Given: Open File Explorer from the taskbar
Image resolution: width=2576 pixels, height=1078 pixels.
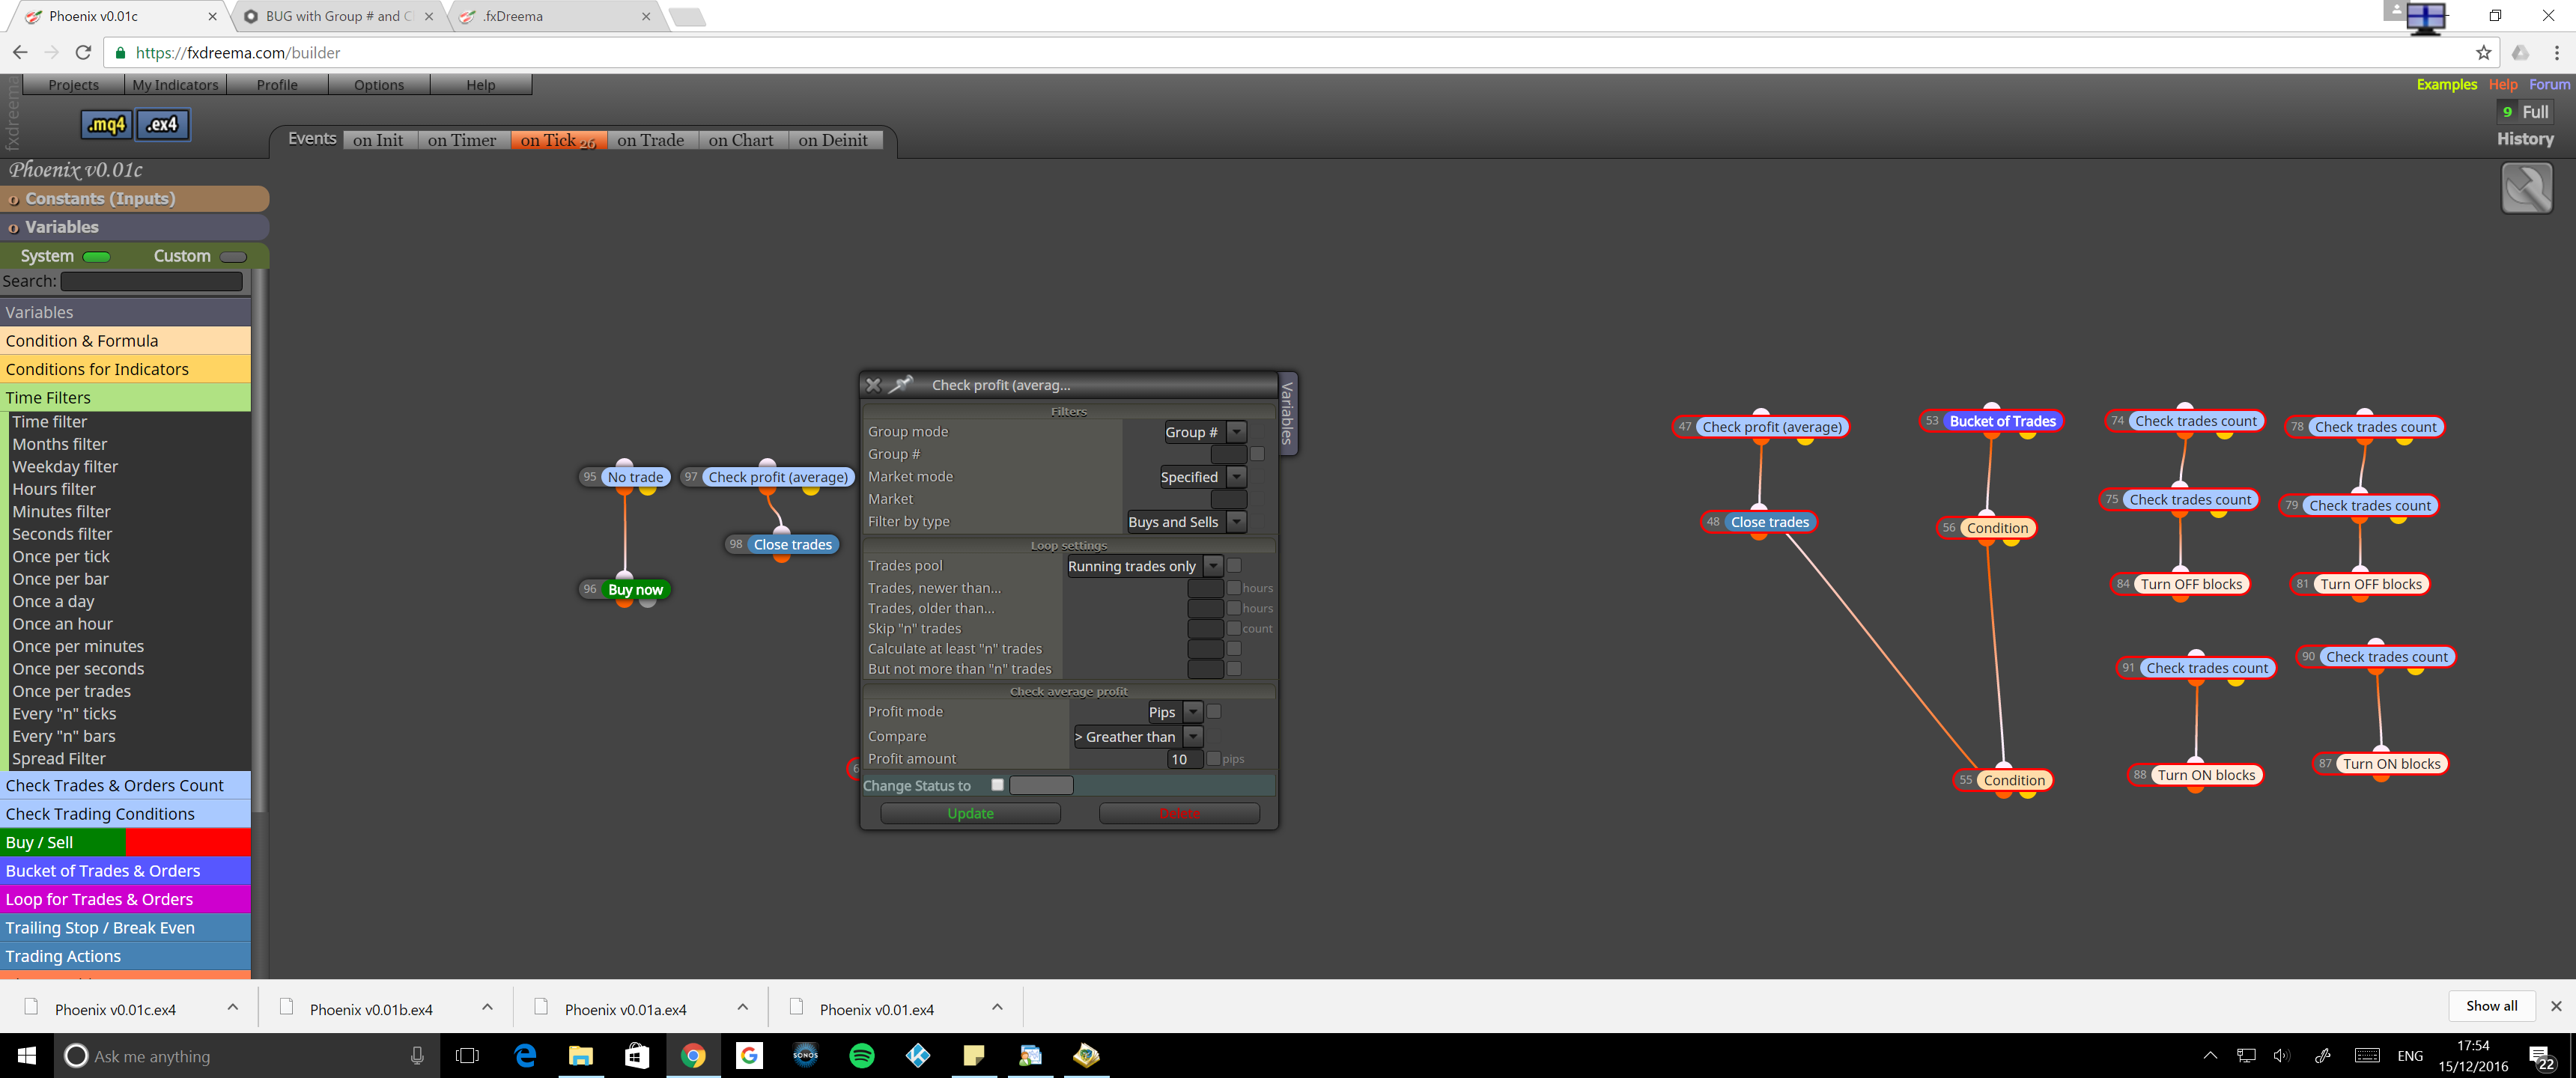Looking at the screenshot, I should point(581,1055).
